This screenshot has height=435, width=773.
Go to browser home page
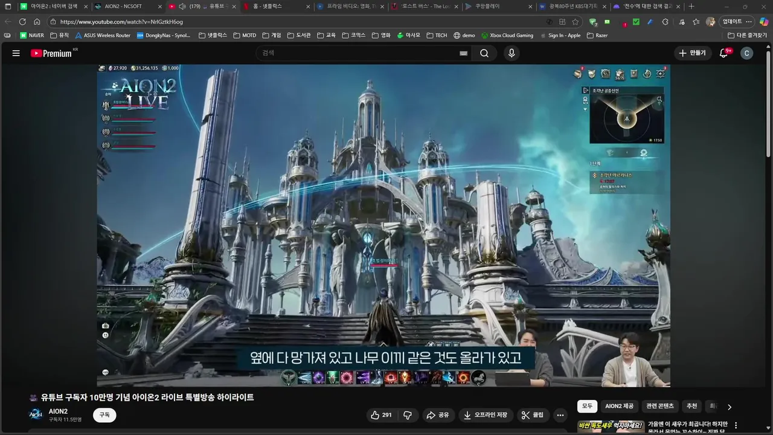tap(37, 22)
